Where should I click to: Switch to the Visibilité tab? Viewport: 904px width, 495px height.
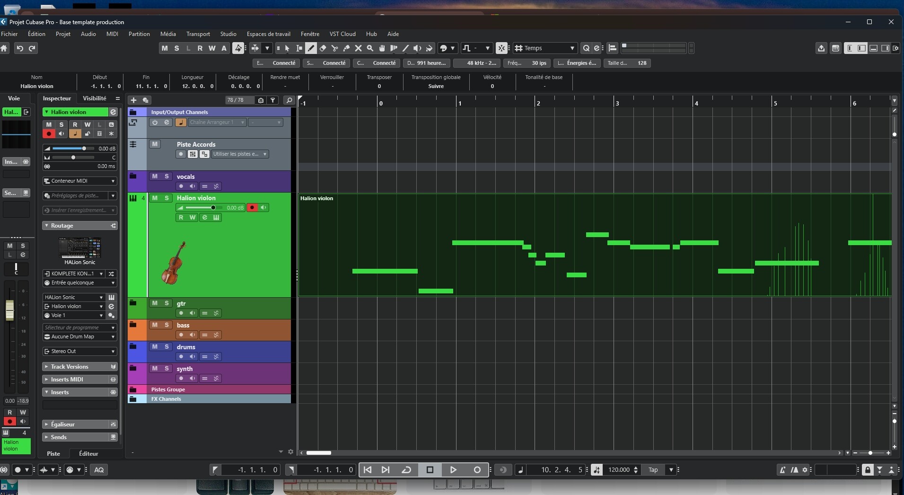coord(94,98)
